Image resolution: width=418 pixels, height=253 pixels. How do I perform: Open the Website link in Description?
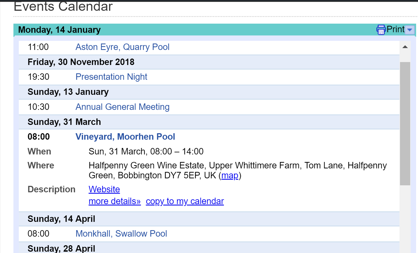(x=104, y=189)
